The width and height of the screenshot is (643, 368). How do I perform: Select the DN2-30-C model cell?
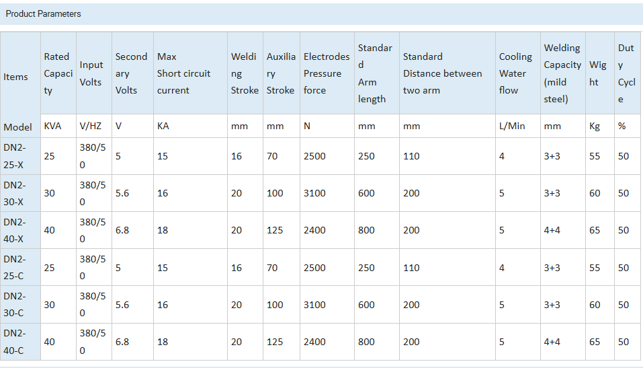click(x=21, y=304)
